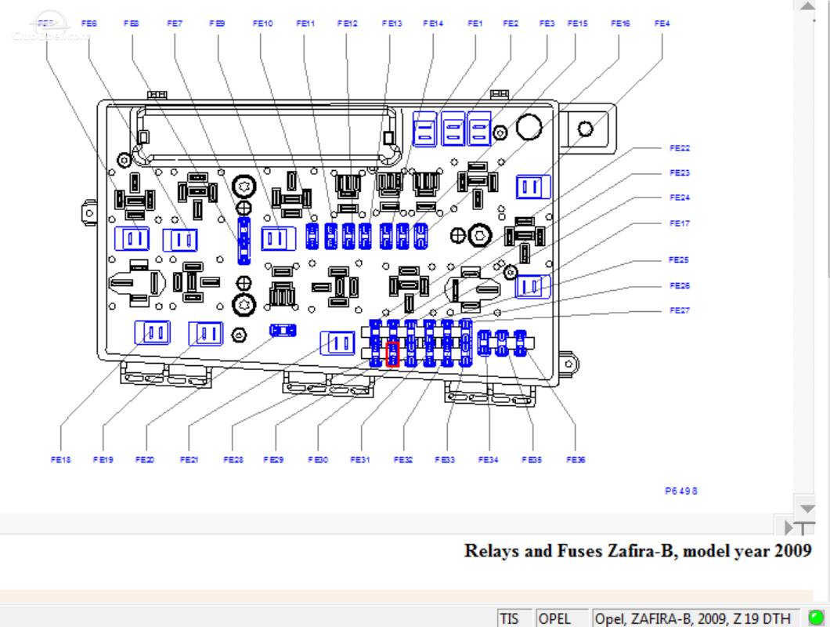The height and width of the screenshot is (627, 830).
Task: Open the FE30 label below the diagram
Action: click(x=318, y=459)
